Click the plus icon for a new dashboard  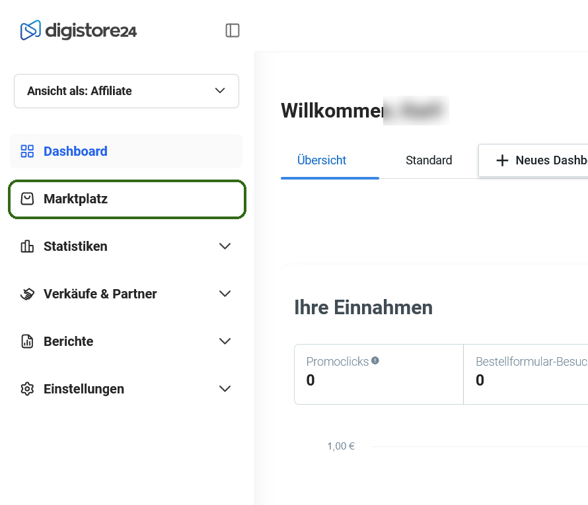(x=502, y=160)
